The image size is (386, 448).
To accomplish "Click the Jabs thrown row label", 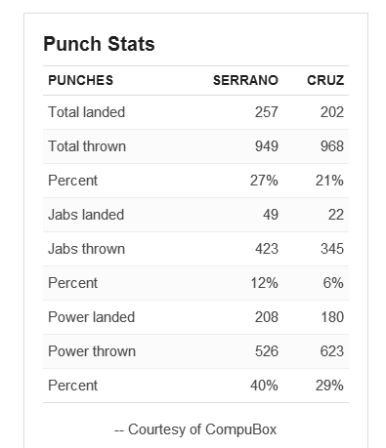I will (x=87, y=249).
